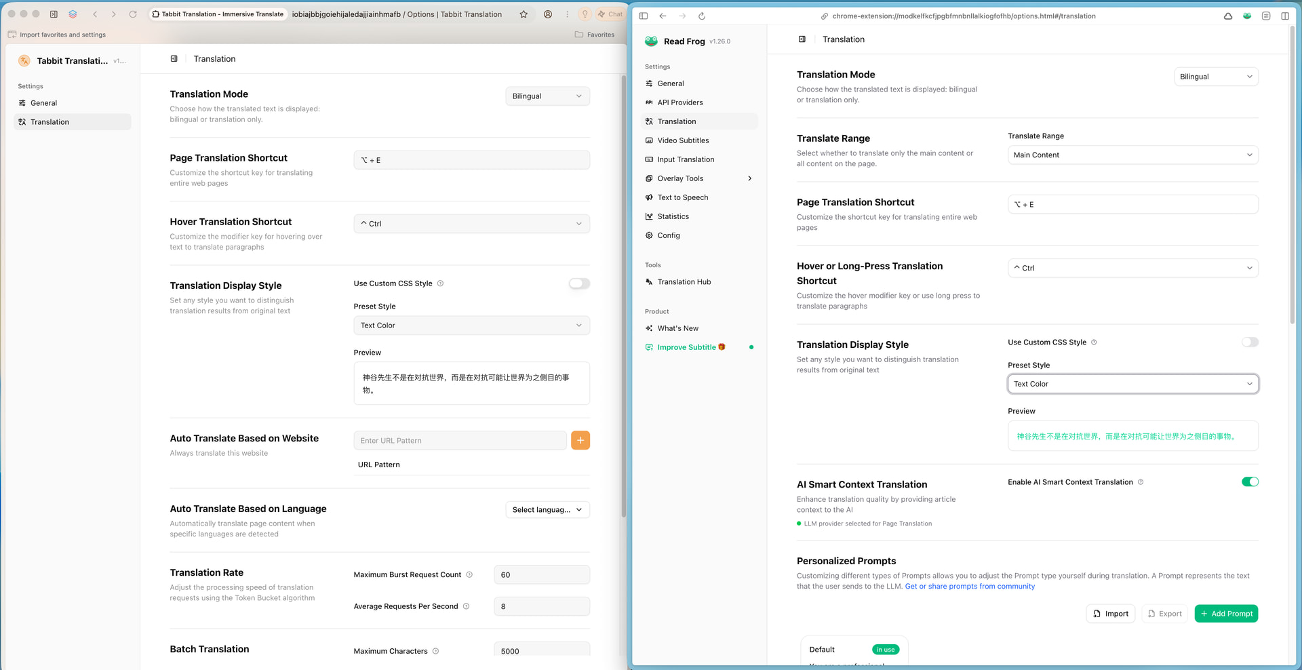Turn on Use Custom CSS Style in Read Frog

[x=1249, y=342]
